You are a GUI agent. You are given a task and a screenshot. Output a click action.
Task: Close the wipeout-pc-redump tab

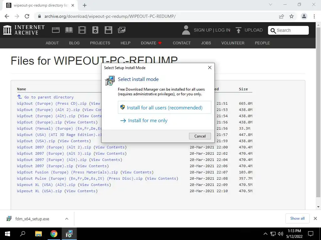73,5
